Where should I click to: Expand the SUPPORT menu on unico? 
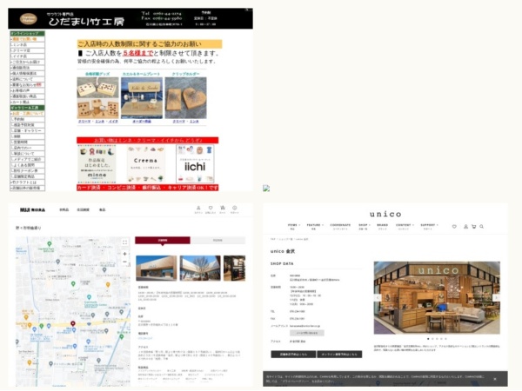coord(429,227)
